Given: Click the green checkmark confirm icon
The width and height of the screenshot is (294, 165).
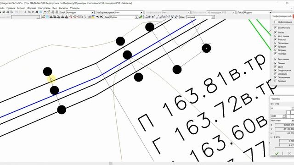Looking at the screenshot, I should click(277, 154).
